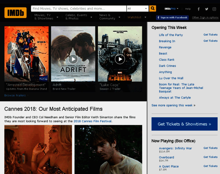Click the Opening This Week heading

pos(169,28)
